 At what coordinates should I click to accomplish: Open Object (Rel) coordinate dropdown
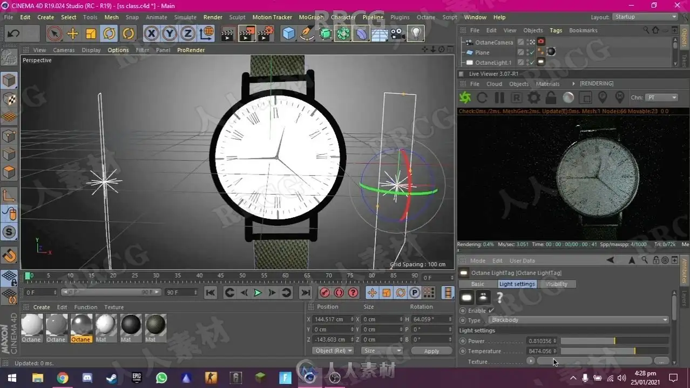[x=333, y=351]
